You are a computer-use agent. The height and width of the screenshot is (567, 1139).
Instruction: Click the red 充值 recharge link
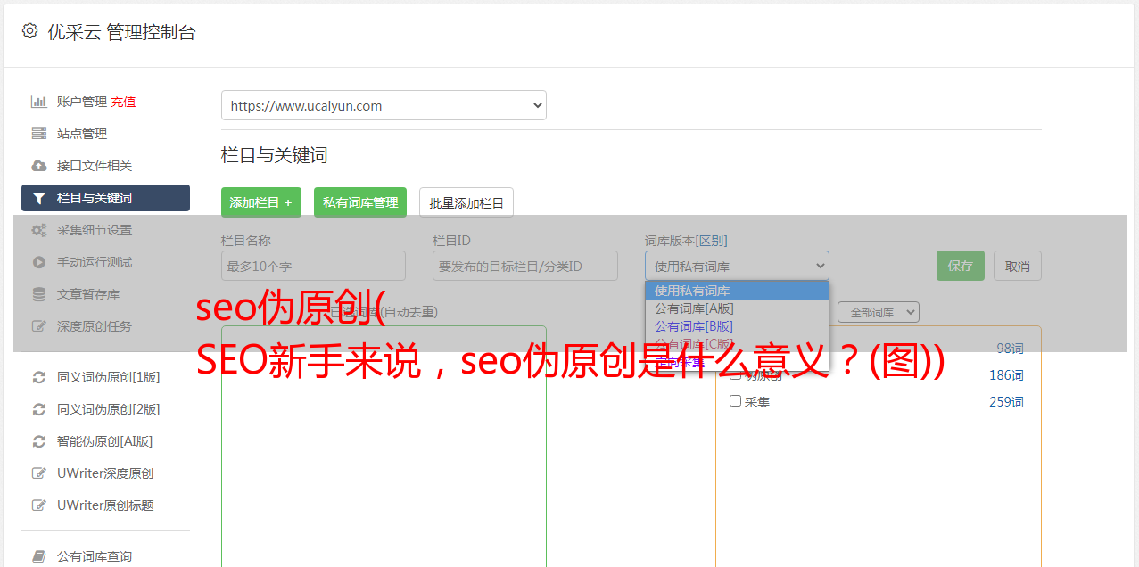coord(123,102)
